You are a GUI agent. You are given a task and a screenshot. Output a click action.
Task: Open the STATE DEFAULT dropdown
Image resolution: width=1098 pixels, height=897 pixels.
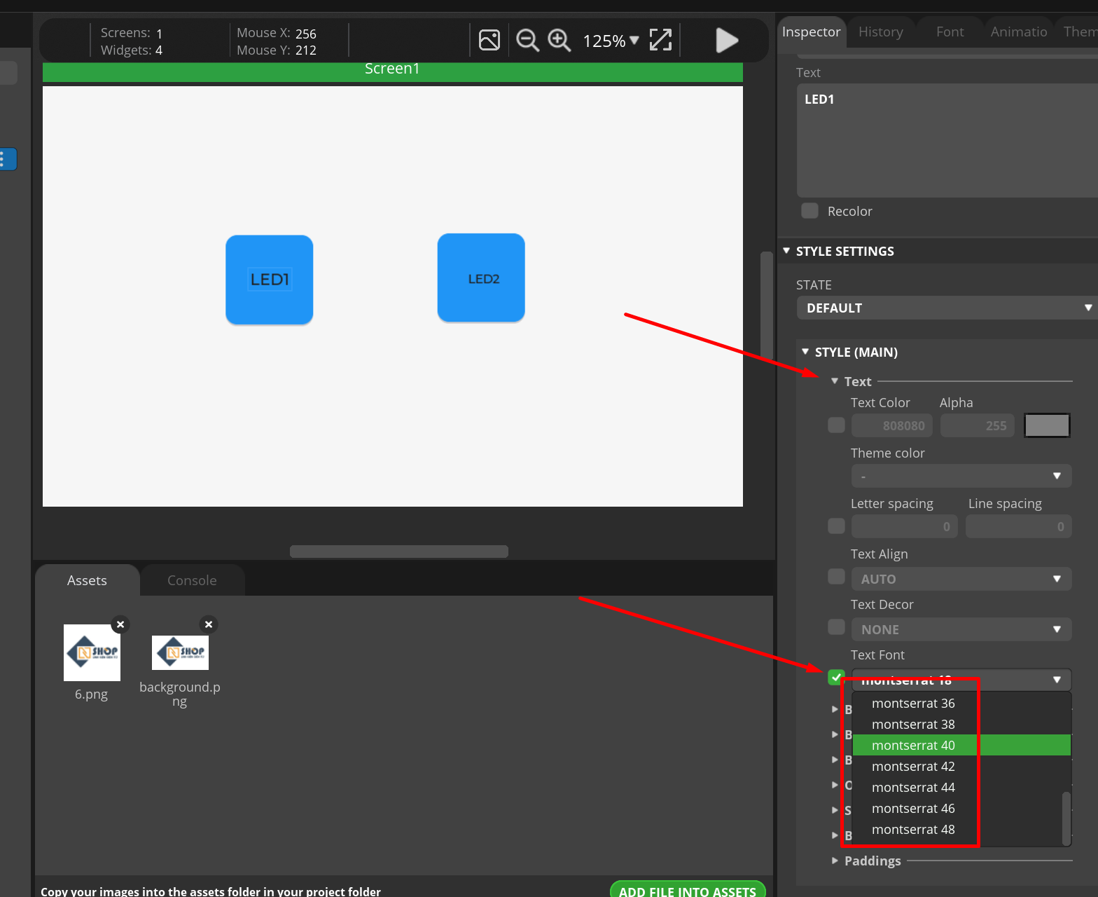(947, 308)
